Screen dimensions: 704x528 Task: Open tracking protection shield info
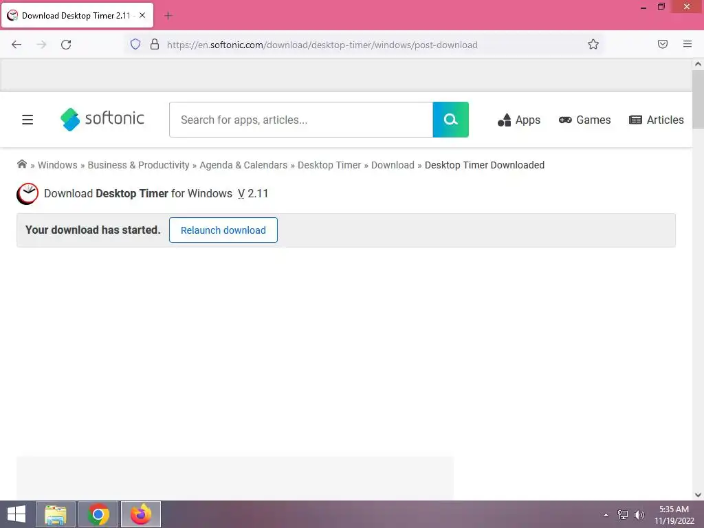(135, 44)
